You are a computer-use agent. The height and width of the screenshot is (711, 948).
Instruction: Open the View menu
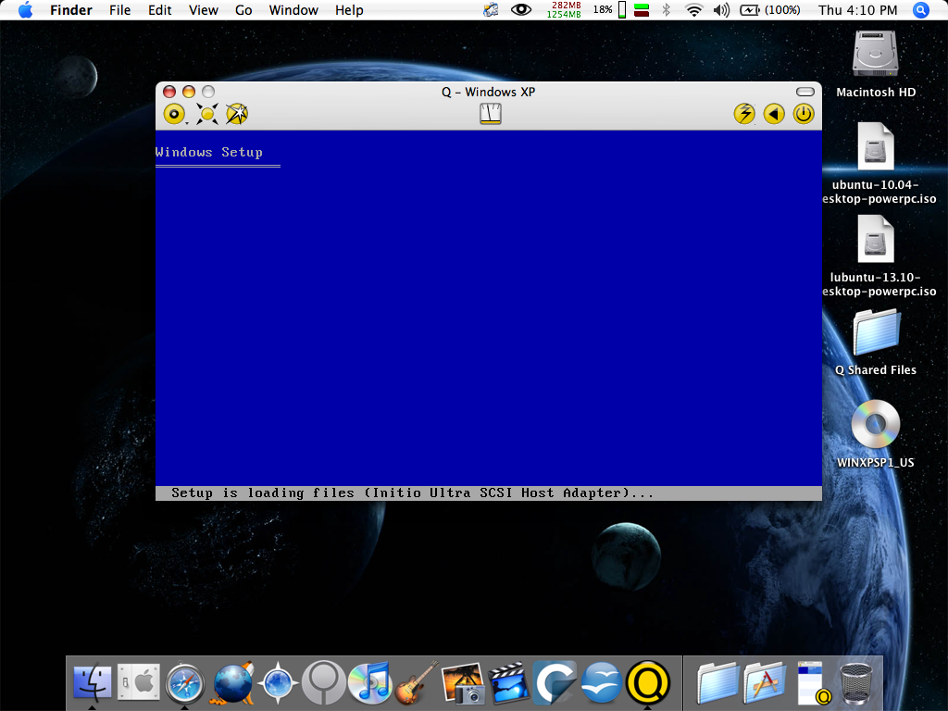coord(203,10)
